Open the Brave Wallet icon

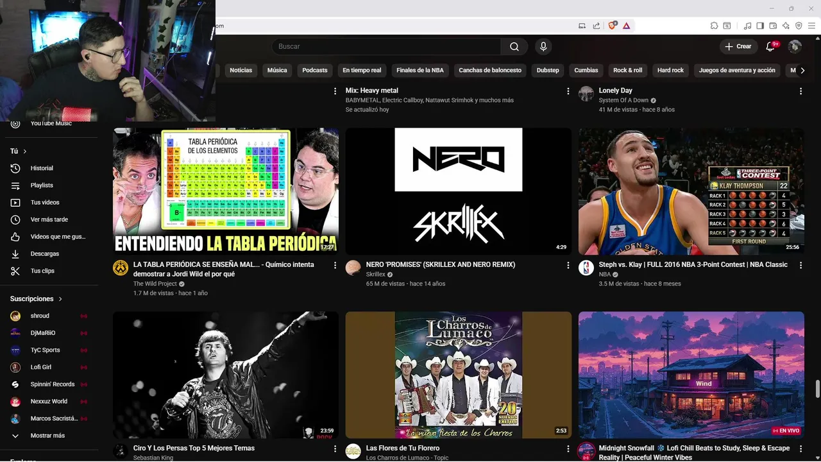(773, 26)
